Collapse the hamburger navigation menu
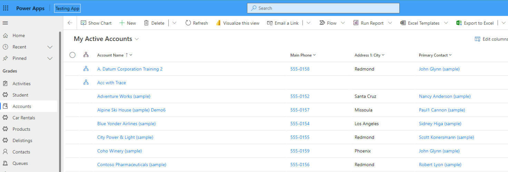The image size is (508, 172). pyautogui.click(x=5, y=23)
